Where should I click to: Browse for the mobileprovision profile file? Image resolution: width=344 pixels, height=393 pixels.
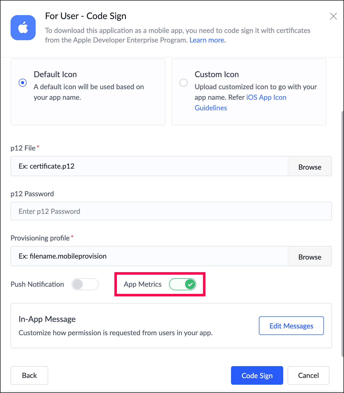click(x=310, y=257)
